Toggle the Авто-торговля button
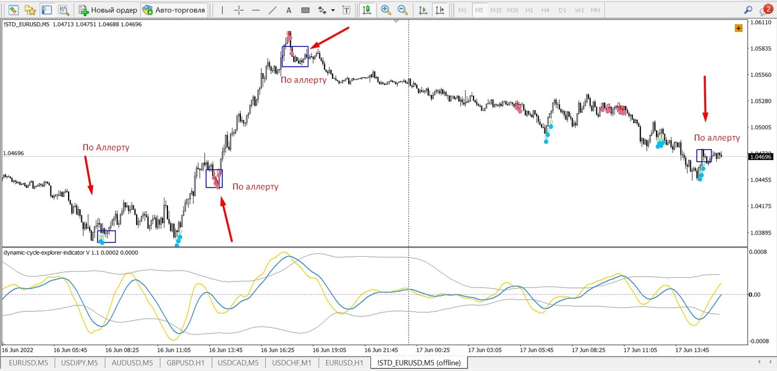Screen dimensions: 777x371 [x=174, y=10]
